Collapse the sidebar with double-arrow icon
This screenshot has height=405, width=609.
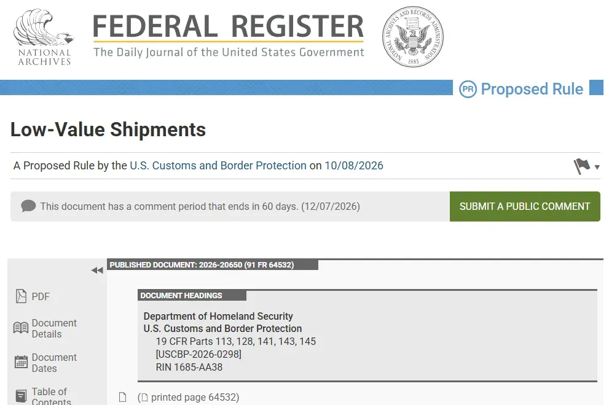[x=97, y=271]
